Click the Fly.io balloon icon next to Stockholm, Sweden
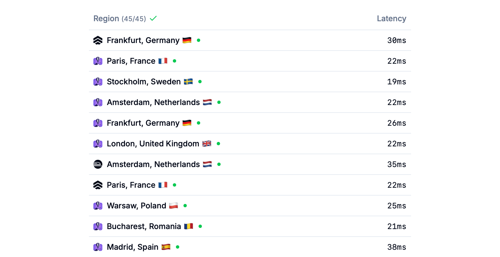Viewport: 500px width, 257px height. tap(98, 82)
